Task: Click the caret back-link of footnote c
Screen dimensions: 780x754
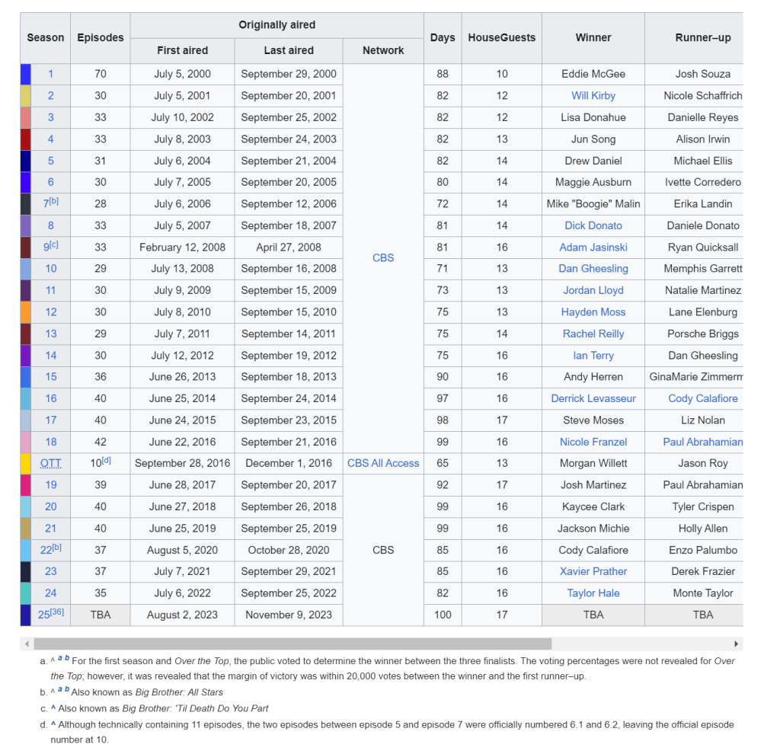Action: click(x=53, y=708)
